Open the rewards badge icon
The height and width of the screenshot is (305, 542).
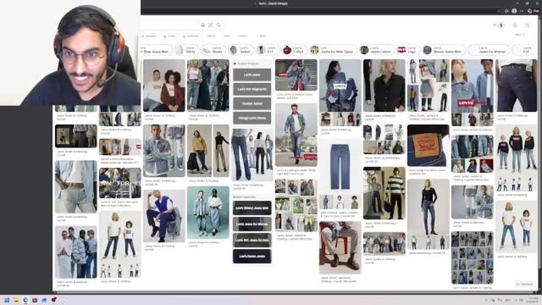pyautogui.click(x=501, y=25)
